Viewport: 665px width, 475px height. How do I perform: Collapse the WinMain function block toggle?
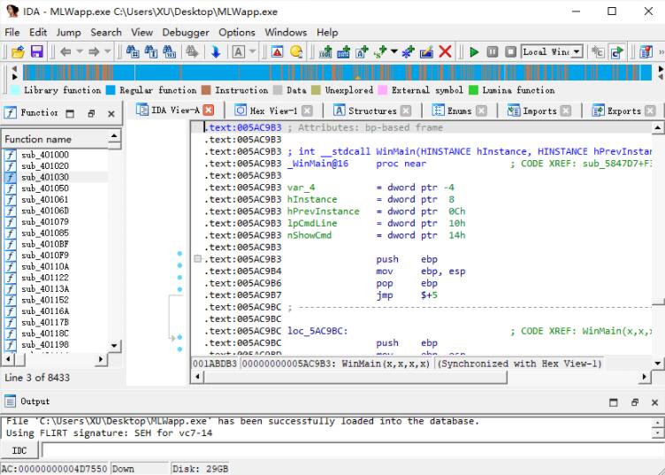pos(197,259)
